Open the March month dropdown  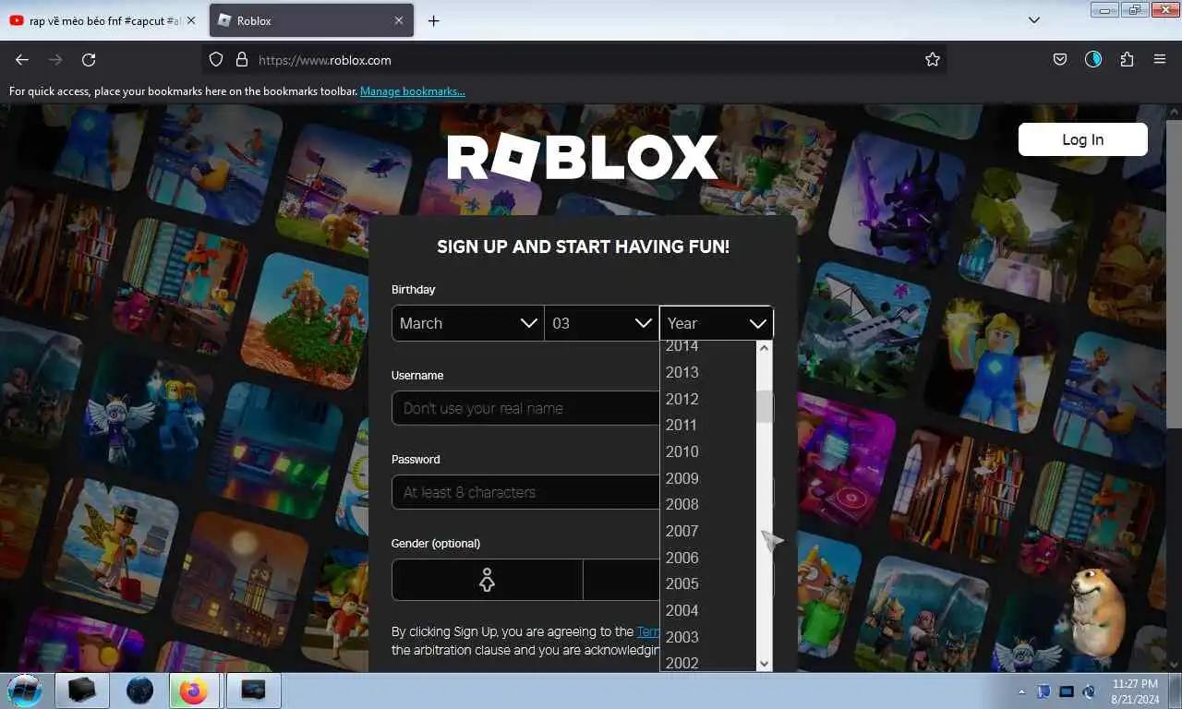[468, 323]
